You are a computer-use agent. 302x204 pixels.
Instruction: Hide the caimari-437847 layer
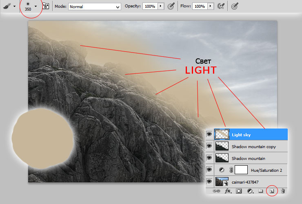click(209, 182)
